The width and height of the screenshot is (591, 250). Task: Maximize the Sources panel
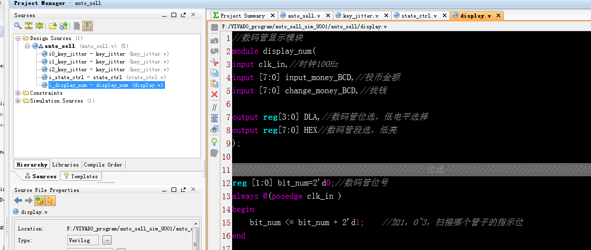click(174, 15)
